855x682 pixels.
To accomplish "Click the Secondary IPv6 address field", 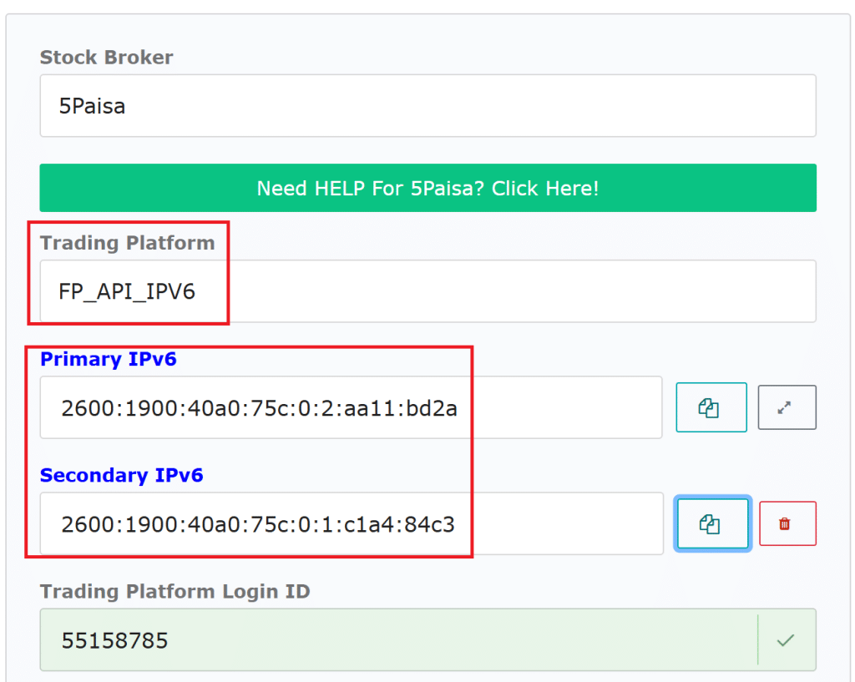I will coord(352,523).
